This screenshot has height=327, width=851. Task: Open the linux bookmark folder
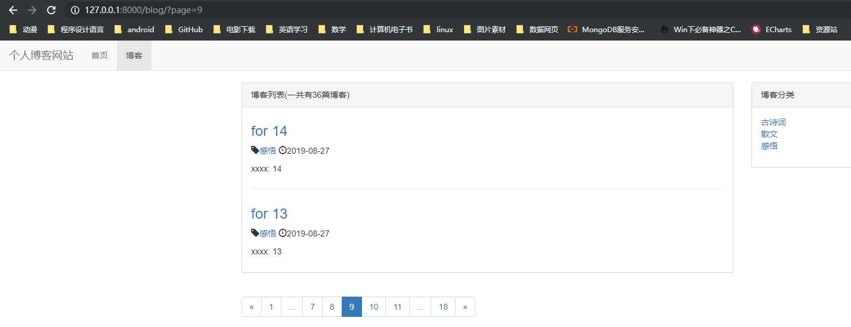[x=438, y=29]
